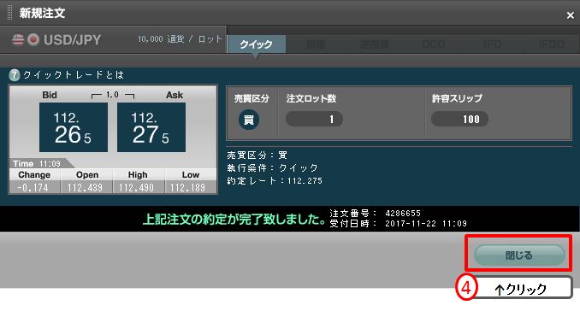
Task: Click the Ask price 112.275 panel
Action: (151, 127)
